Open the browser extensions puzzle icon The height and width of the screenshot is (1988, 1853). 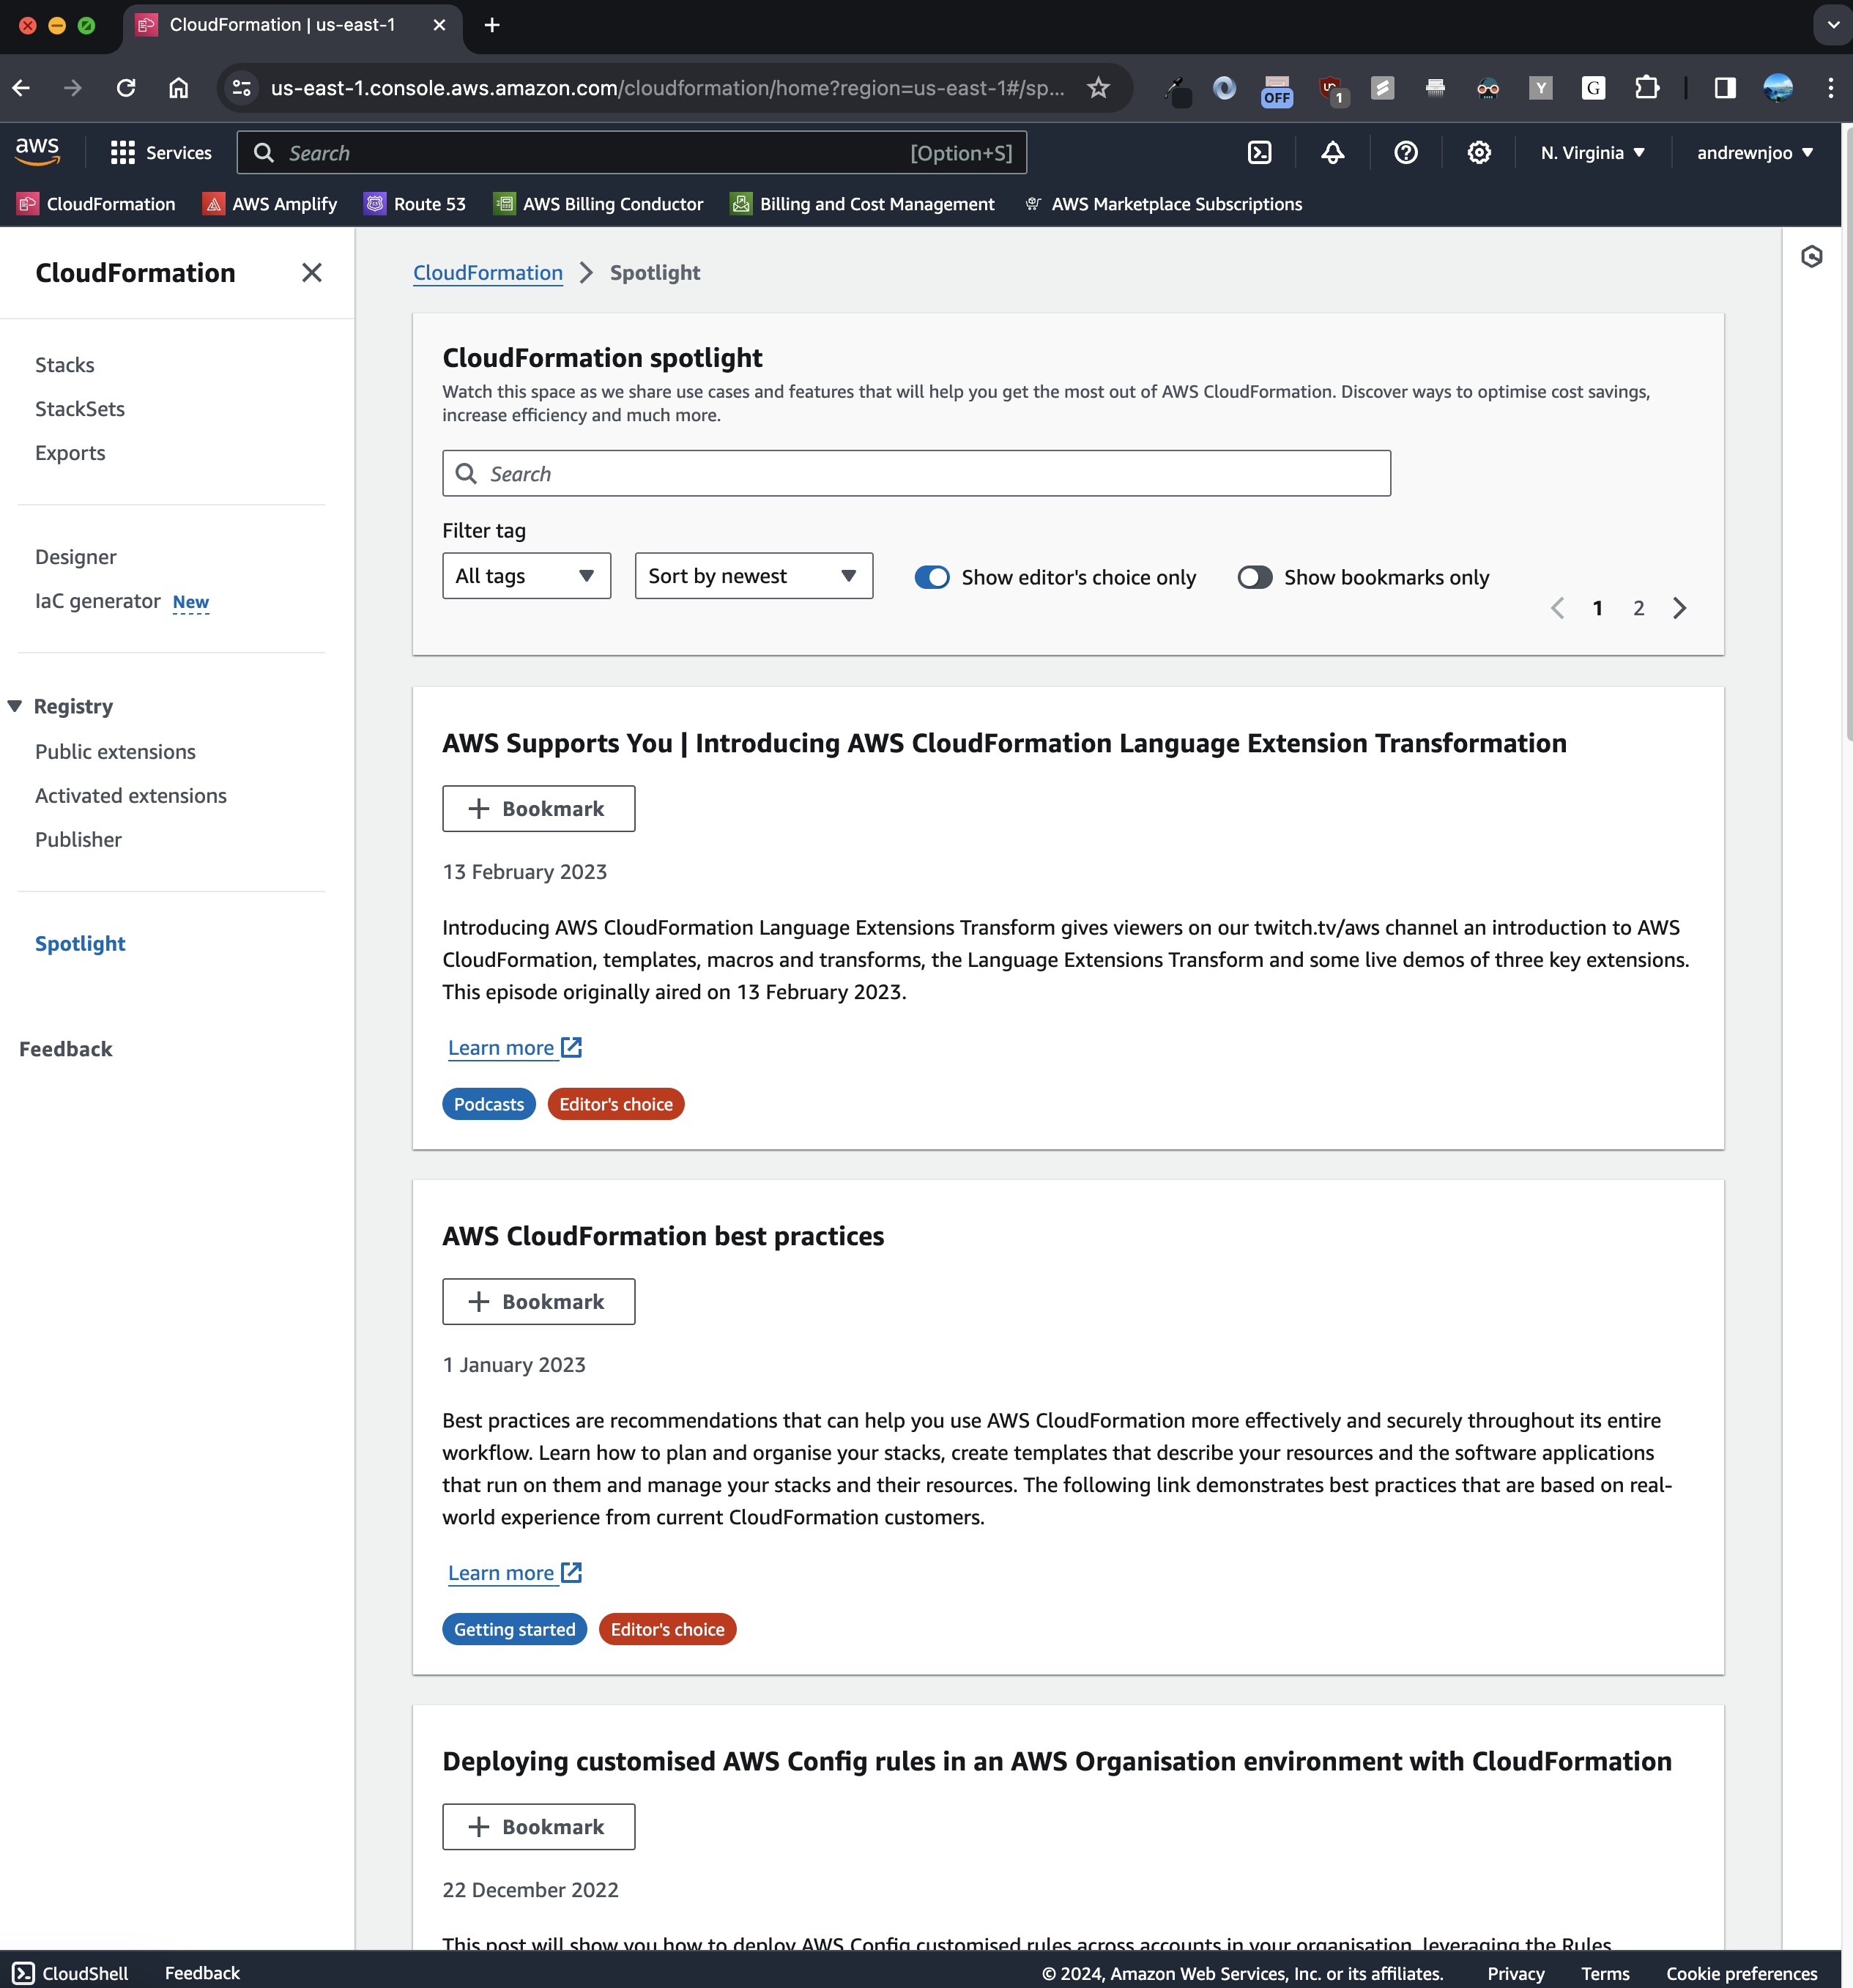1646,88
